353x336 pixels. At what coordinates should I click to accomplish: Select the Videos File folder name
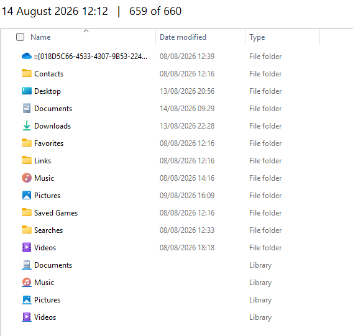pyautogui.click(x=45, y=248)
